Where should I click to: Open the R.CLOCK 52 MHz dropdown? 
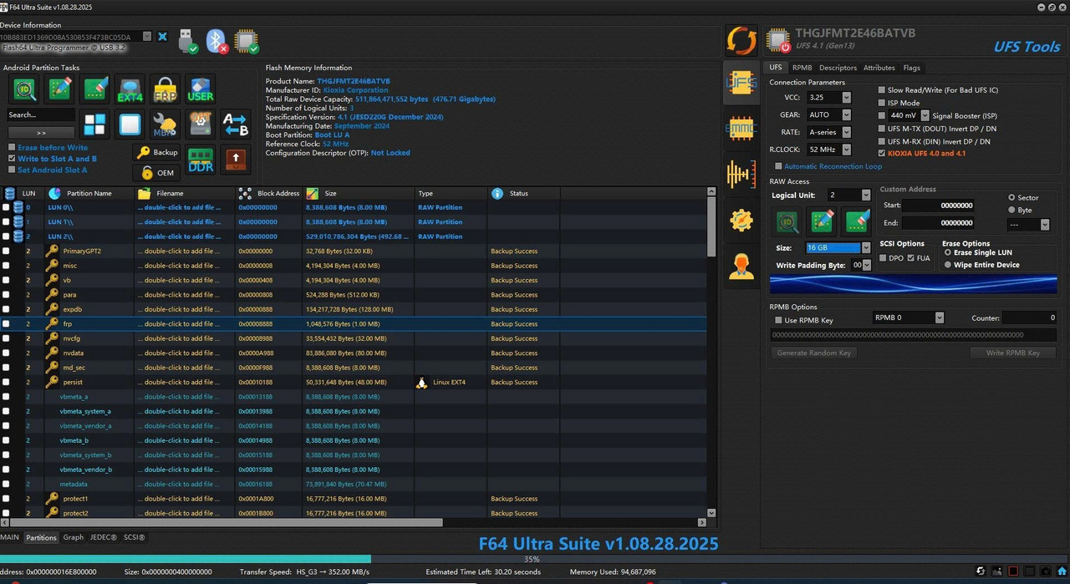(846, 150)
